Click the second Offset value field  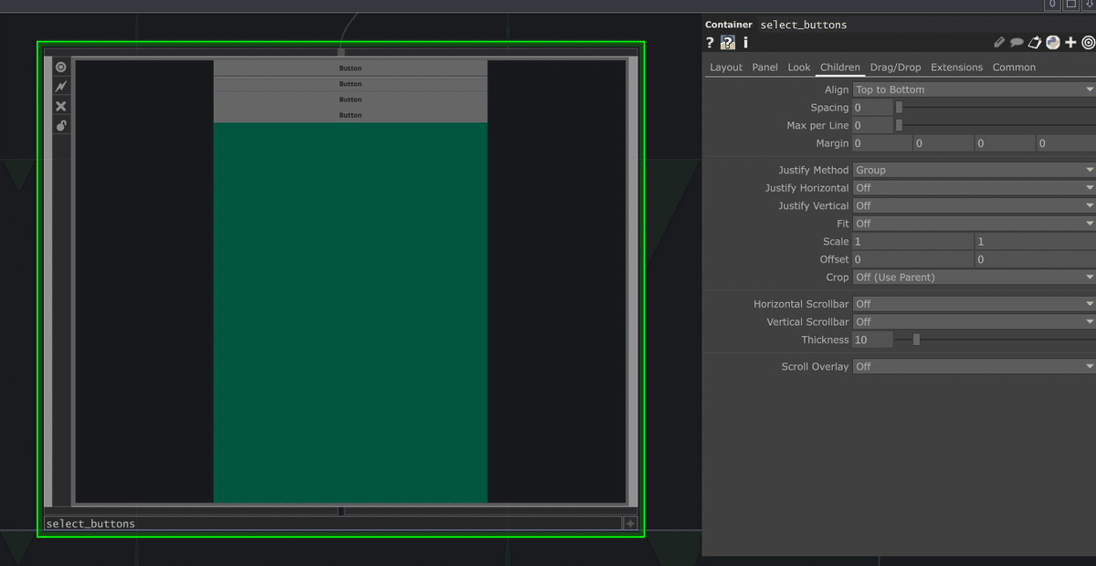(1035, 259)
